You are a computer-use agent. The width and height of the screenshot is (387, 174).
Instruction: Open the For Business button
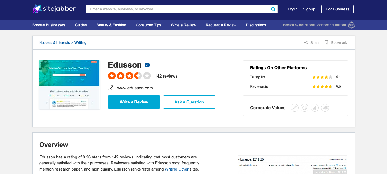pos(338,9)
